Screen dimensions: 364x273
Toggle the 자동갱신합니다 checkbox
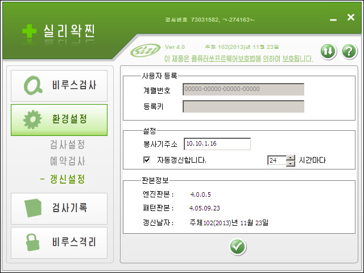(147, 160)
